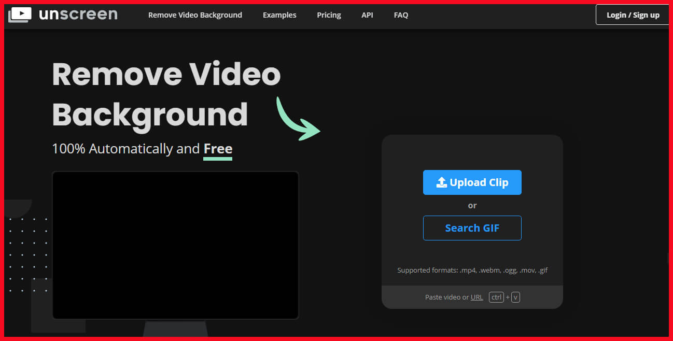The width and height of the screenshot is (673, 341).
Task: Click the v key badge
Action: 515,297
